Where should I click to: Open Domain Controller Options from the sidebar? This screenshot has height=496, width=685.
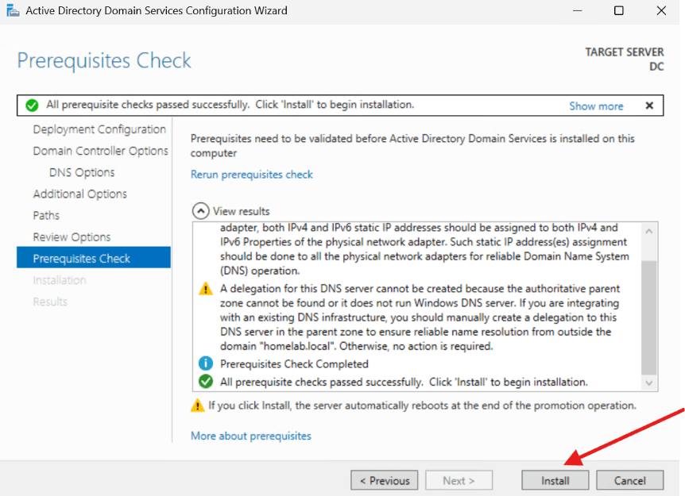(x=100, y=151)
